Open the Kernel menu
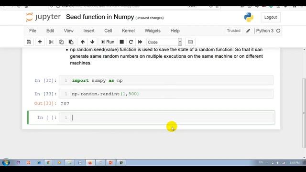The image size is (306, 172). [x=128, y=31]
